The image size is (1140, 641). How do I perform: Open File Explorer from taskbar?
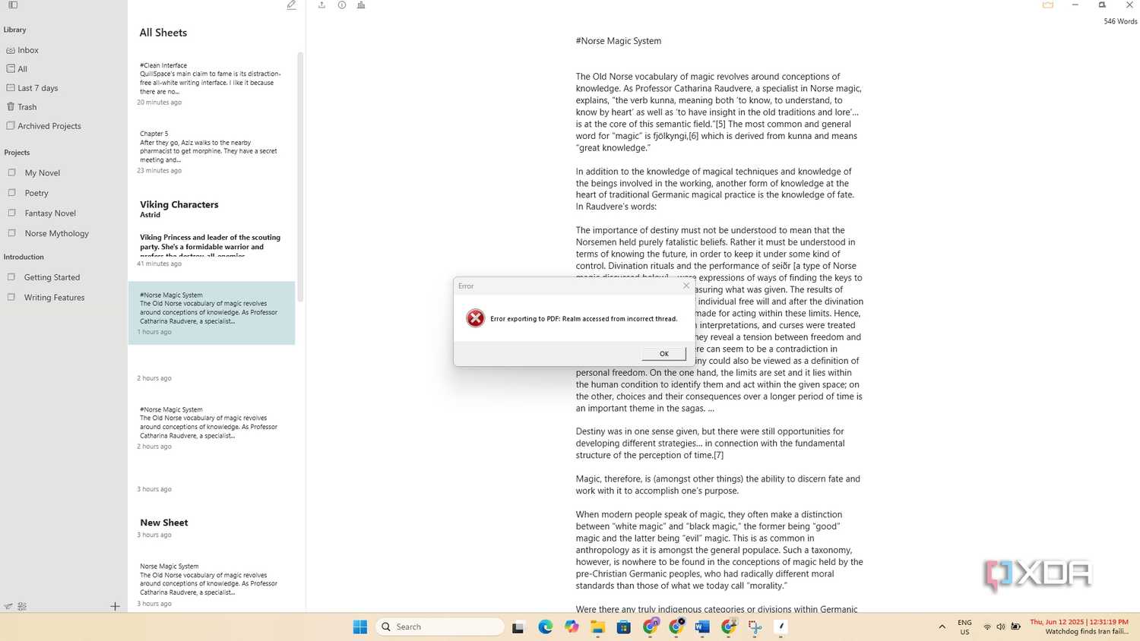tap(597, 627)
